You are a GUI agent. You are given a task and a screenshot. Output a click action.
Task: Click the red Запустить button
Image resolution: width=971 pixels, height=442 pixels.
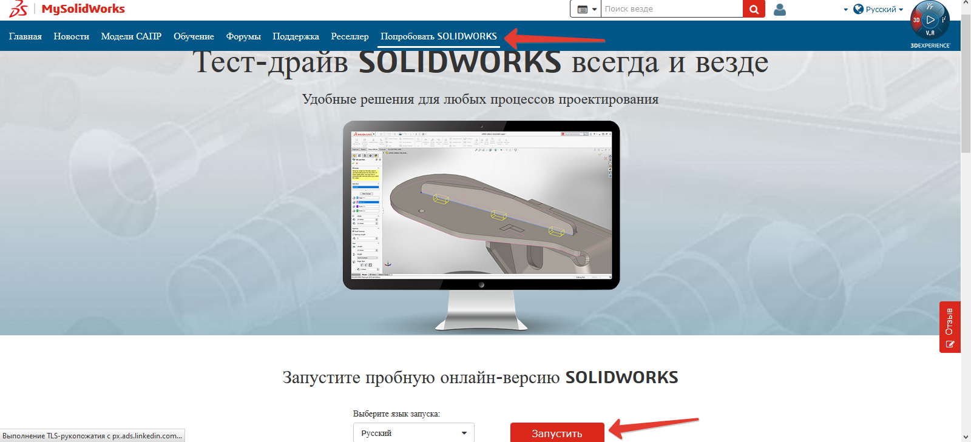tap(557, 433)
